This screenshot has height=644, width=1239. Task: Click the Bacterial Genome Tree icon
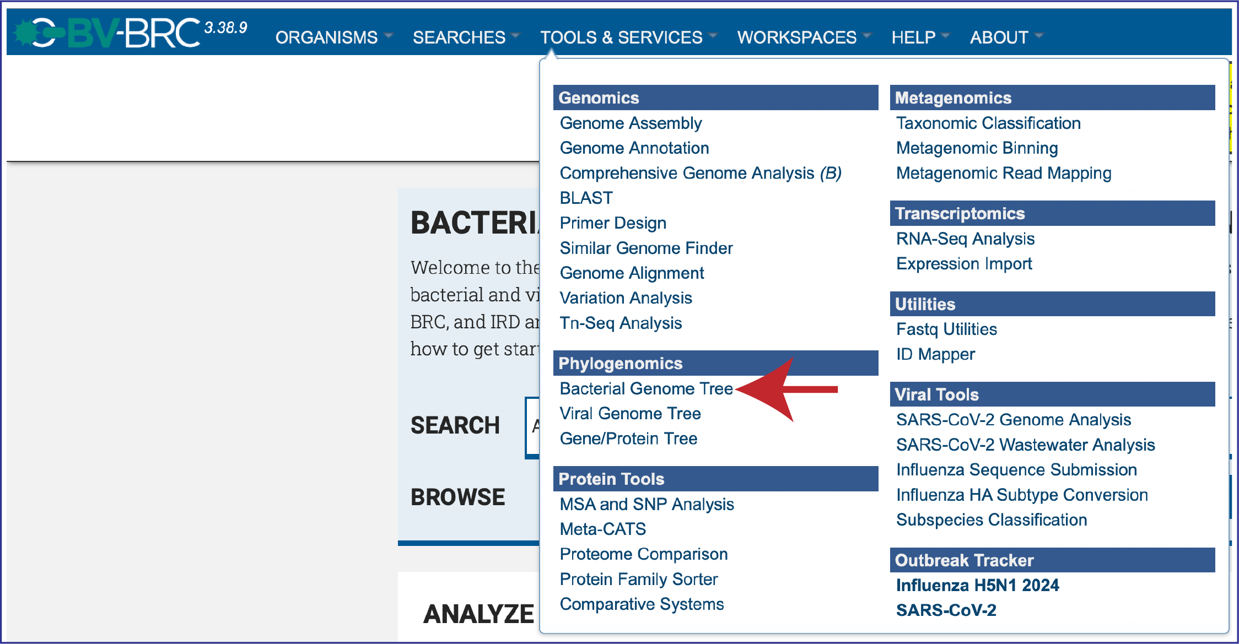tap(647, 388)
